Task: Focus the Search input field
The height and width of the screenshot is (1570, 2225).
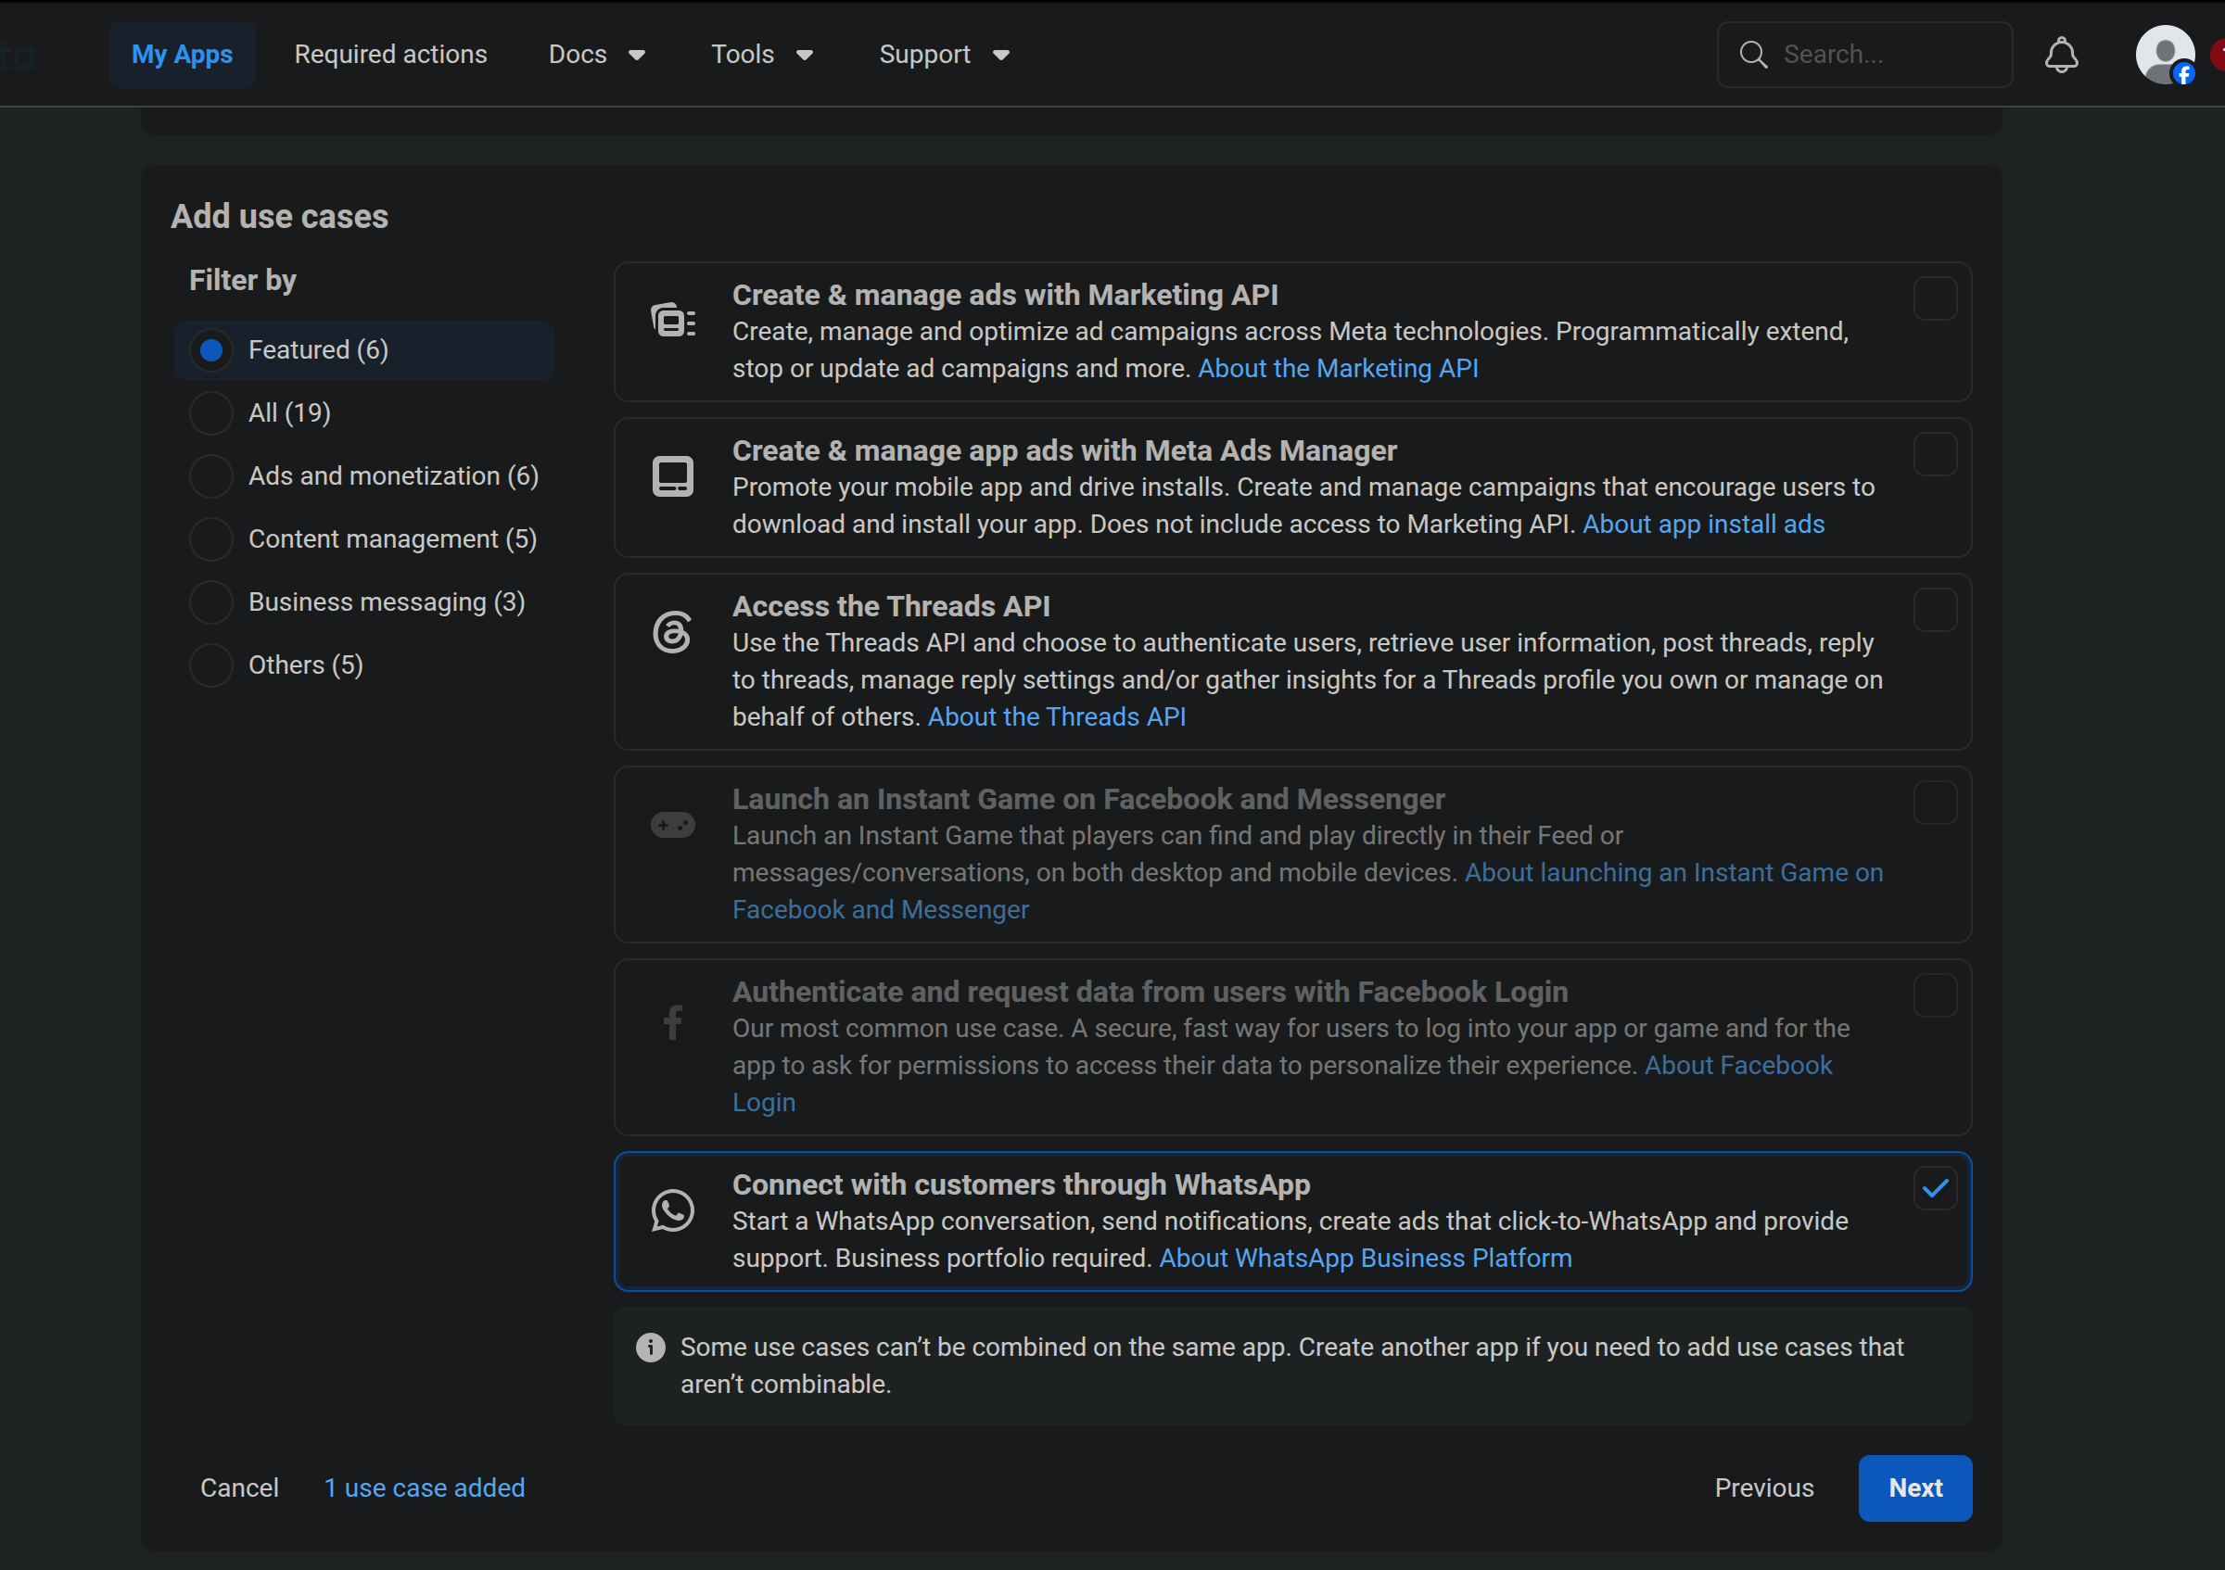Action: click(x=1864, y=55)
